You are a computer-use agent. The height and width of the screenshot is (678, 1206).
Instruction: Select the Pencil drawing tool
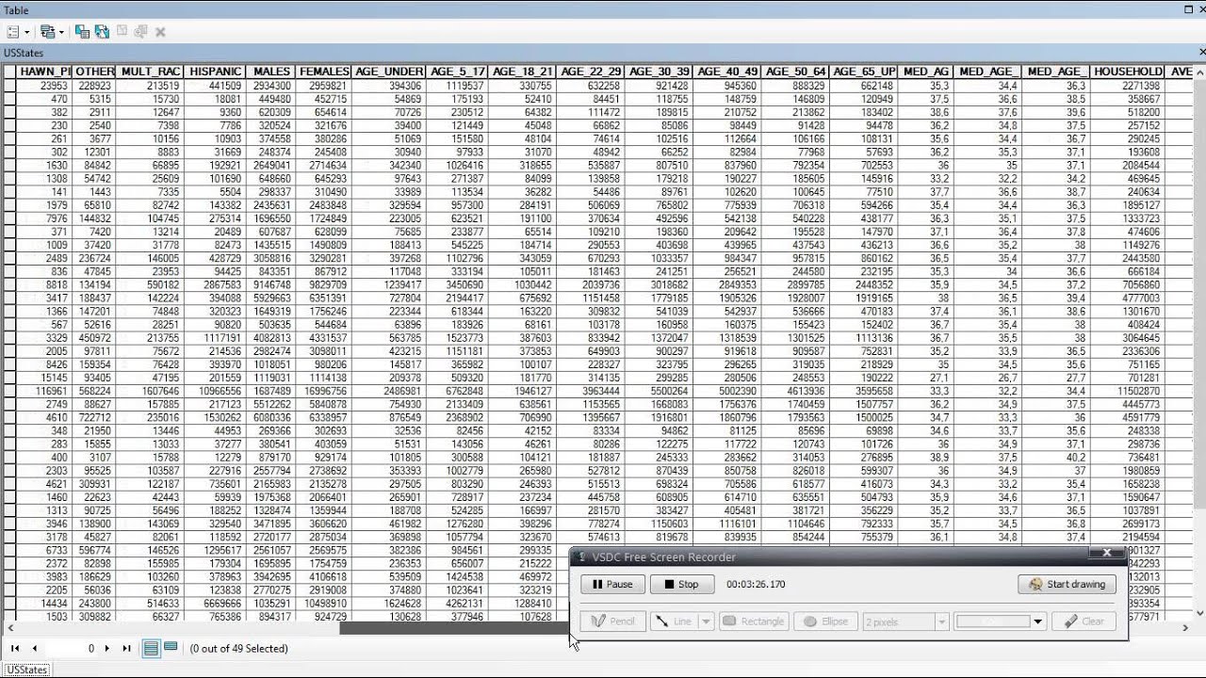tap(613, 621)
